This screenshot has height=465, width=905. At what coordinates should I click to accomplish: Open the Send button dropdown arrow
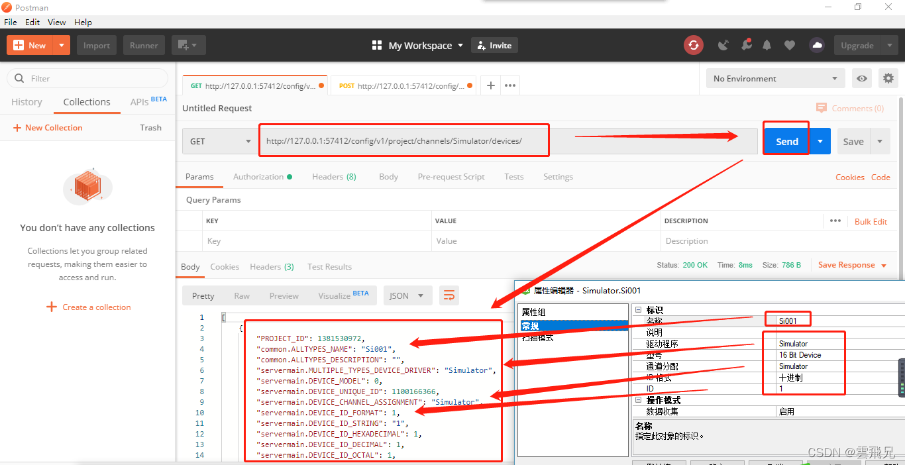820,141
